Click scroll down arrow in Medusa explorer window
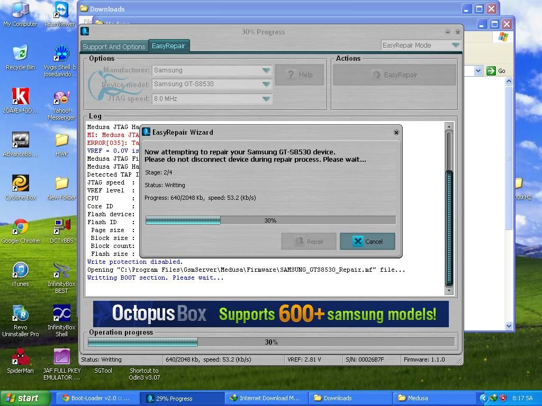542x406 pixels. pyautogui.click(x=509, y=326)
